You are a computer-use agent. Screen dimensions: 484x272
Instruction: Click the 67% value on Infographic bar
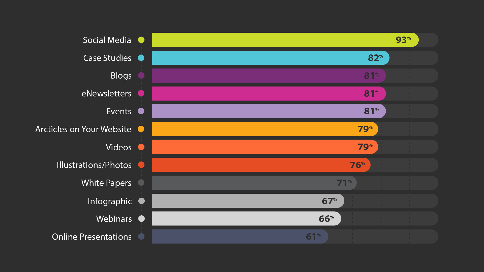[x=329, y=201]
